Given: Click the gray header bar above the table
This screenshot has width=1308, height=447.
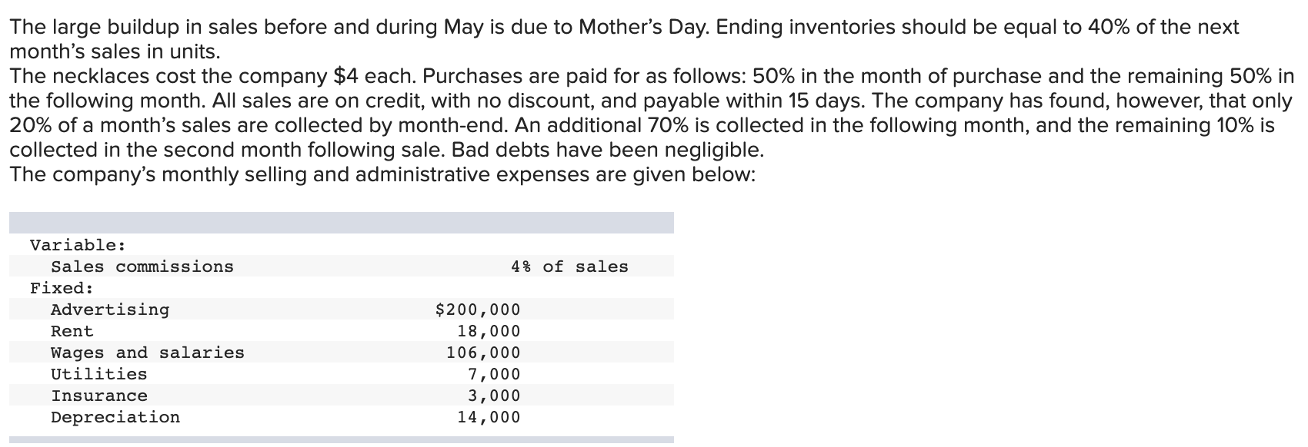Looking at the screenshot, I should [341, 223].
